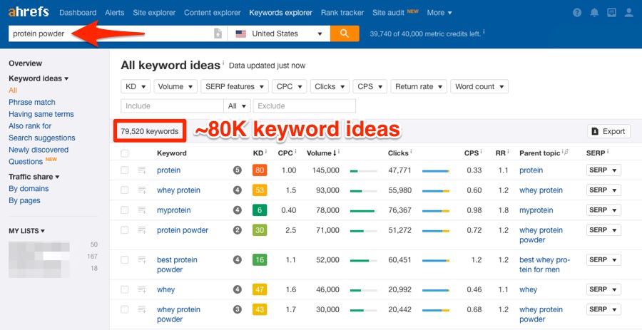Check the 'whey protein' row checkbox
Viewport: 642px width, 330px height.
pos(124,190)
